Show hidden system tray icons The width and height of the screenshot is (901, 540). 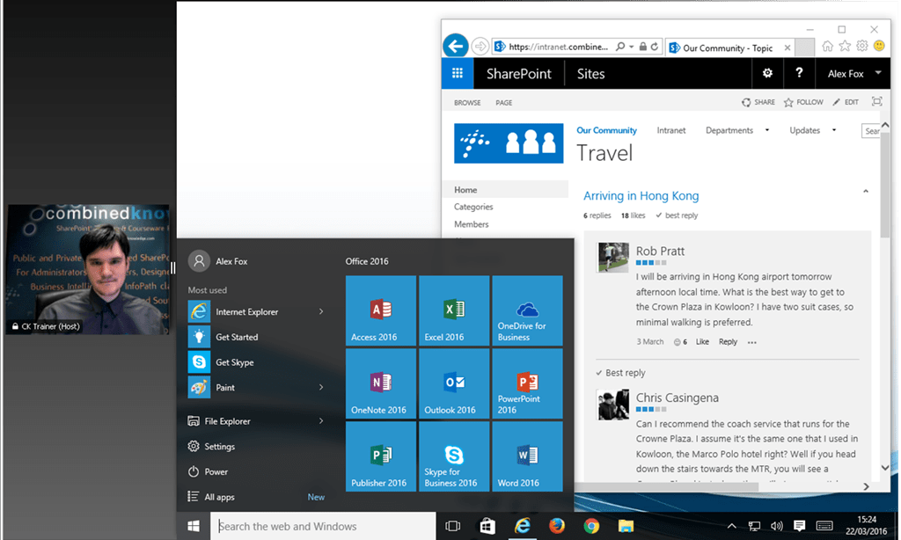coord(731,526)
